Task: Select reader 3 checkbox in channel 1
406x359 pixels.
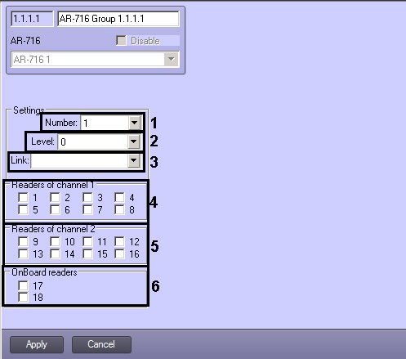Action: click(x=87, y=197)
